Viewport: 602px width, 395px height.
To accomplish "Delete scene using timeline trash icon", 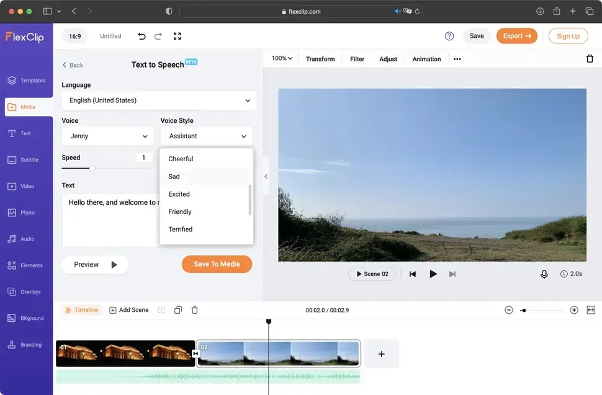I will tap(195, 310).
